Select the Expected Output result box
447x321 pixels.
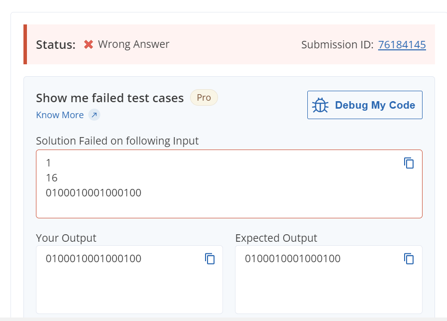(x=328, y=280)
